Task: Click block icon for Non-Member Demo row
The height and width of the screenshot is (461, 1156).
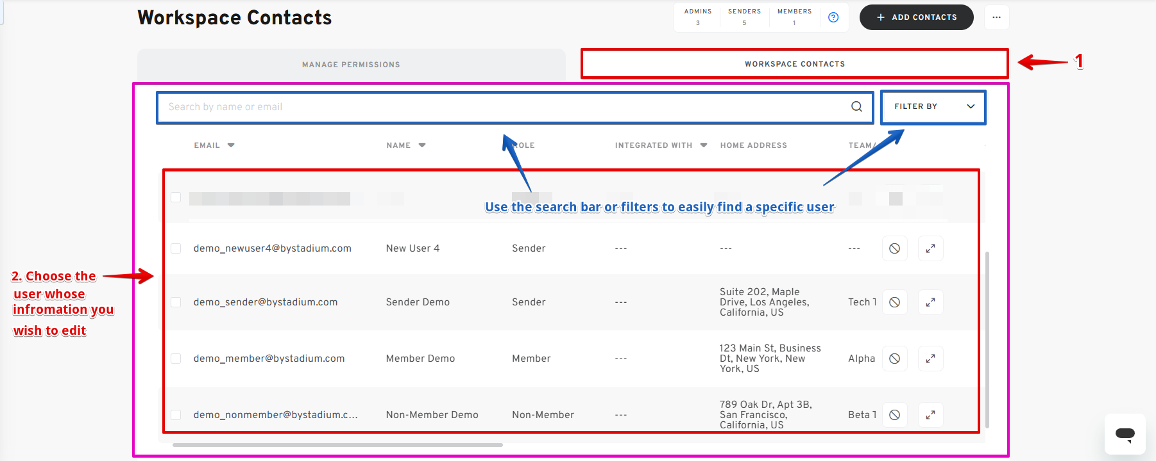Action: [x=894, y=415]
